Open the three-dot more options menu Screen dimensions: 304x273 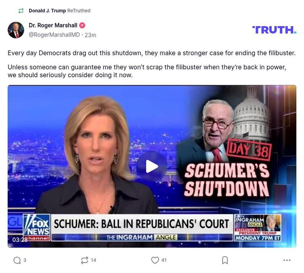click(x=287, y=260)
